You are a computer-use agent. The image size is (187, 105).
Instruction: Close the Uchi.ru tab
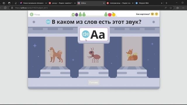[x=104, y=3]
